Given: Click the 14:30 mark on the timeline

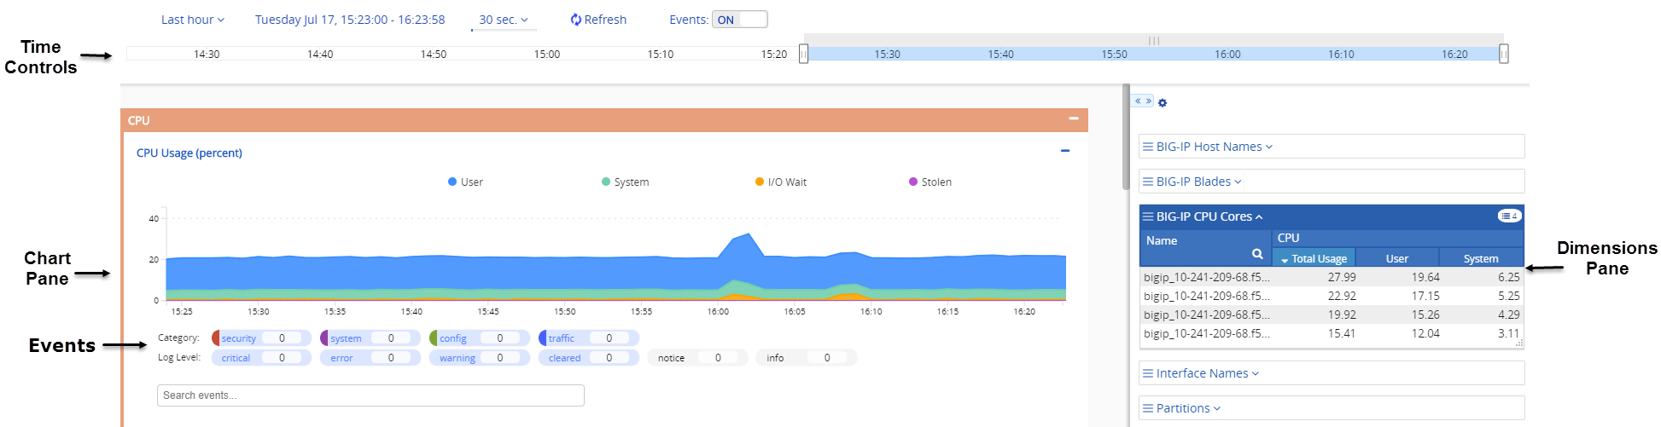Looking at the screenshot, I should [x=207, y=54].
